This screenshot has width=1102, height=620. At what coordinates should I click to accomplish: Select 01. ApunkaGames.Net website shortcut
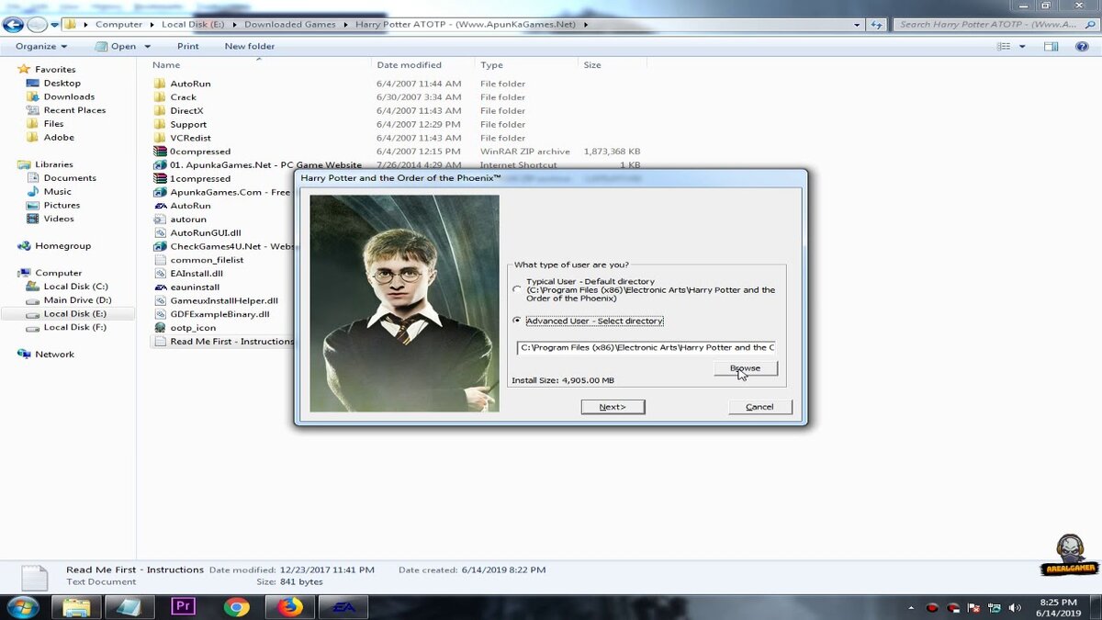tap(265, 165)
